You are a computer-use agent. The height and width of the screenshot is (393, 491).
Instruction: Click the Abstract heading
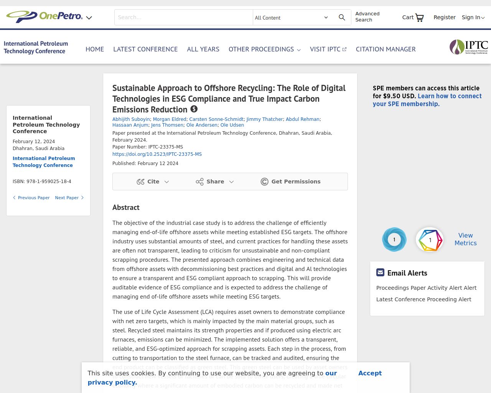point(126,208)
